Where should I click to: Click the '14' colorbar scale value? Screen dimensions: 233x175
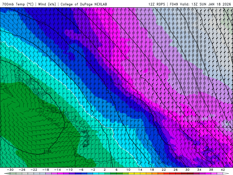point(140,170)
